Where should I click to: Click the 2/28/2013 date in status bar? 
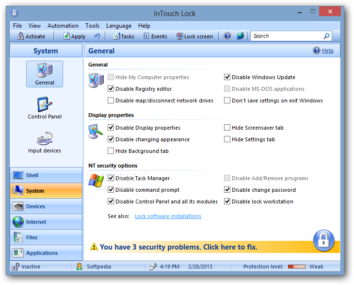click(200, 267)
